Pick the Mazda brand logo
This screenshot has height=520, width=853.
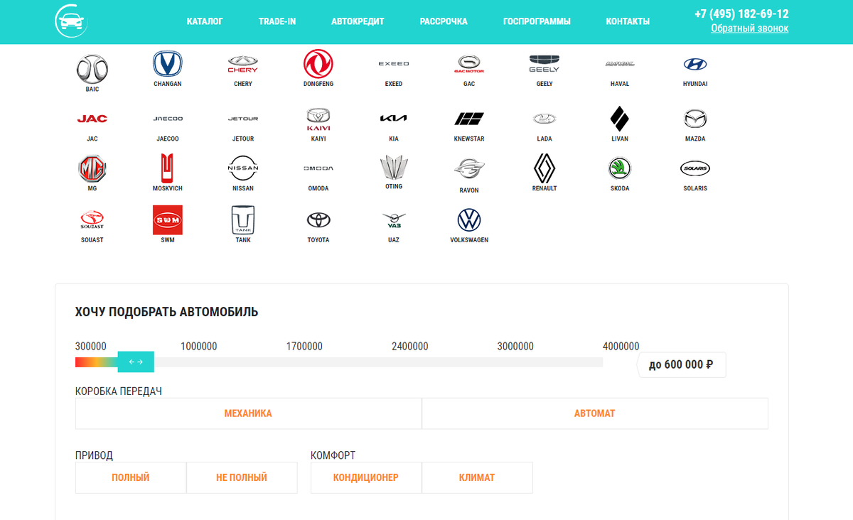pos(695,119)
